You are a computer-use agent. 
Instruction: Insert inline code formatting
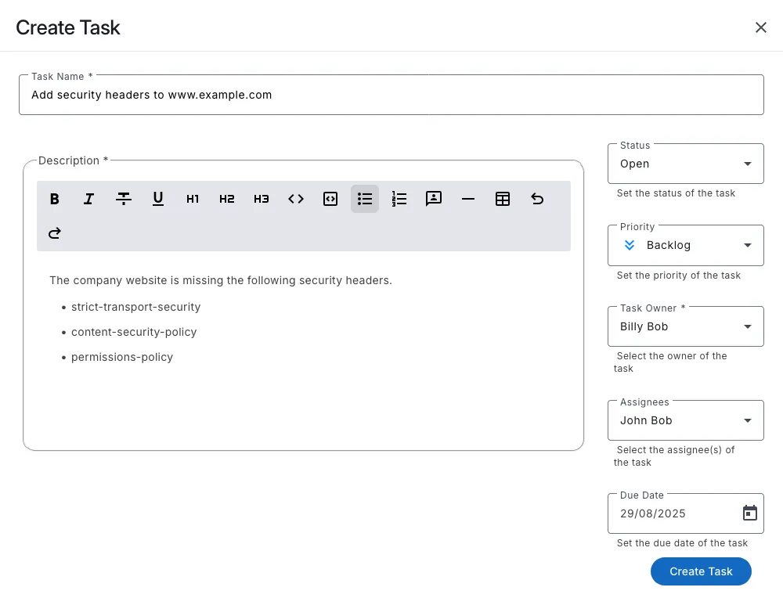296,199
